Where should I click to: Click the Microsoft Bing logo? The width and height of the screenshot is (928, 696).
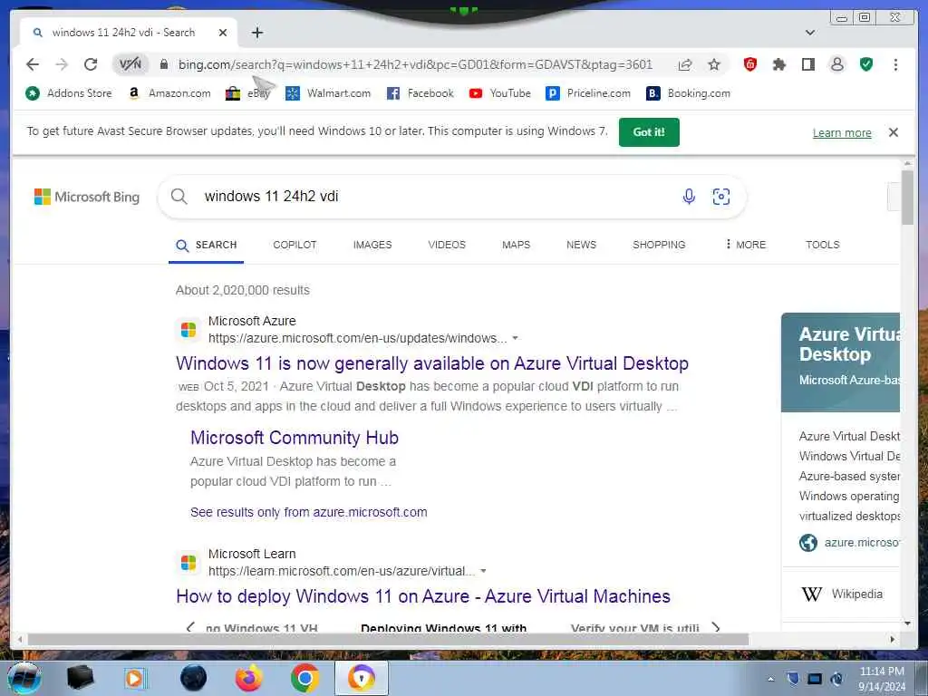point(87,197)
